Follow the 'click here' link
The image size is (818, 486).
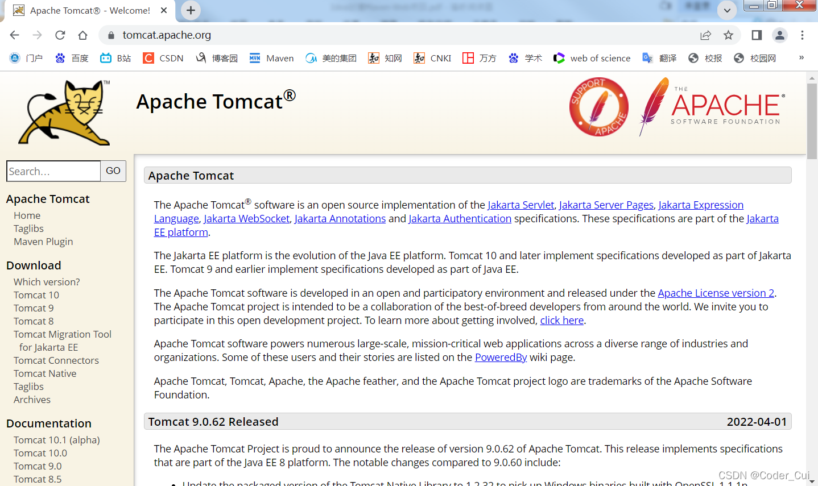pyautogui.click(x=562, y=321)
